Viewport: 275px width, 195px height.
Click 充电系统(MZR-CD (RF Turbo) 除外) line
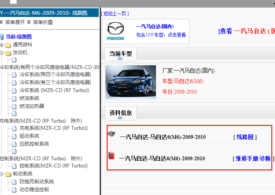point(41,121)
